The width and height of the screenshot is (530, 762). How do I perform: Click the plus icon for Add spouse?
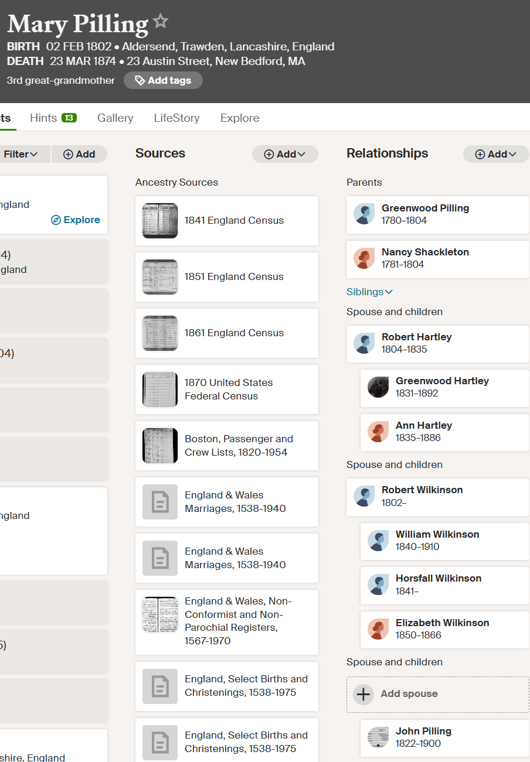[x=363, y=695]
